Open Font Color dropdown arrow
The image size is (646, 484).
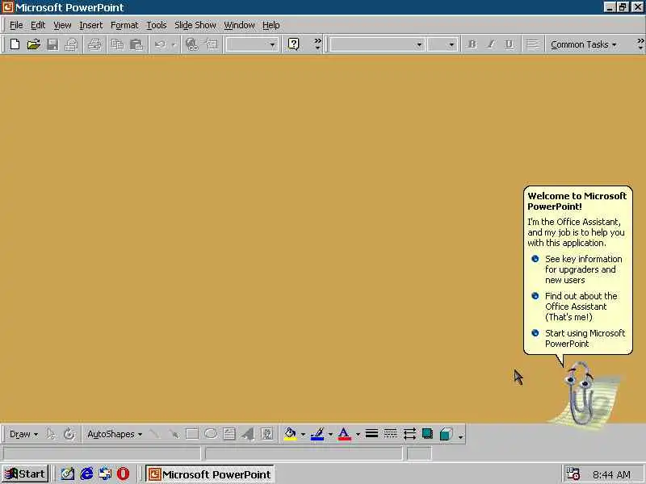[358, 434]
